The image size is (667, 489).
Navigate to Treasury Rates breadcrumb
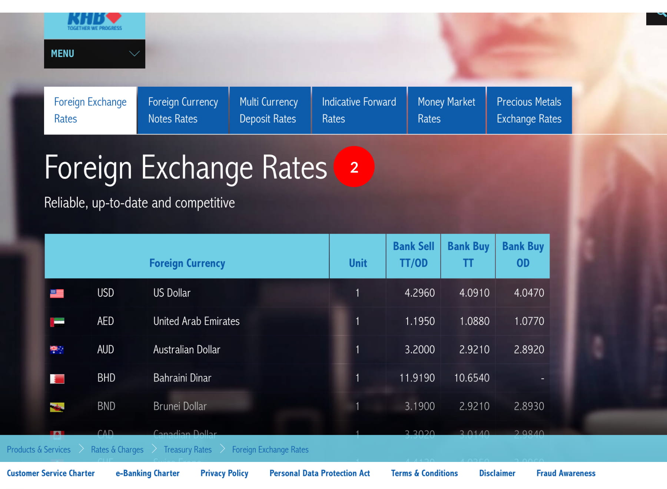(x=188, y=449)
